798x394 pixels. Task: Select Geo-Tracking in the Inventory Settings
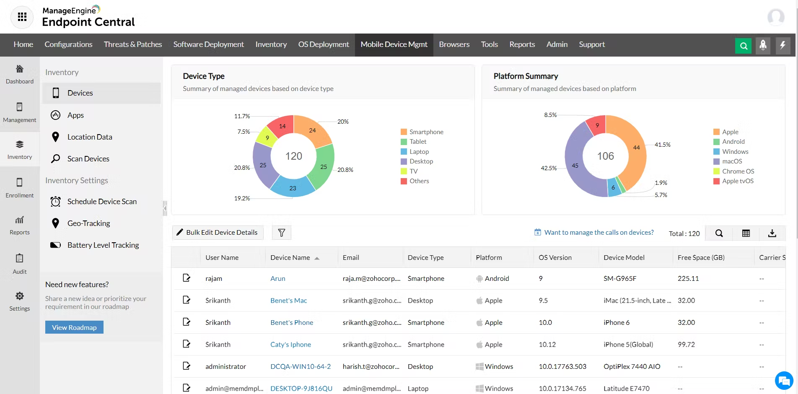[89, 223]
